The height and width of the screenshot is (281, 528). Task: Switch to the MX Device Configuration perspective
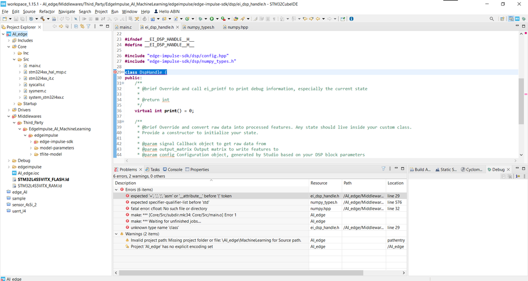(x=517, y=19)
